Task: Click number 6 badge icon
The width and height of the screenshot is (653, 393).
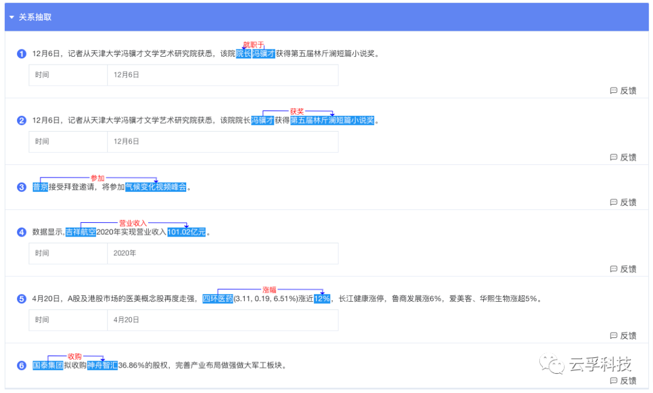Action: pos(22,366)
